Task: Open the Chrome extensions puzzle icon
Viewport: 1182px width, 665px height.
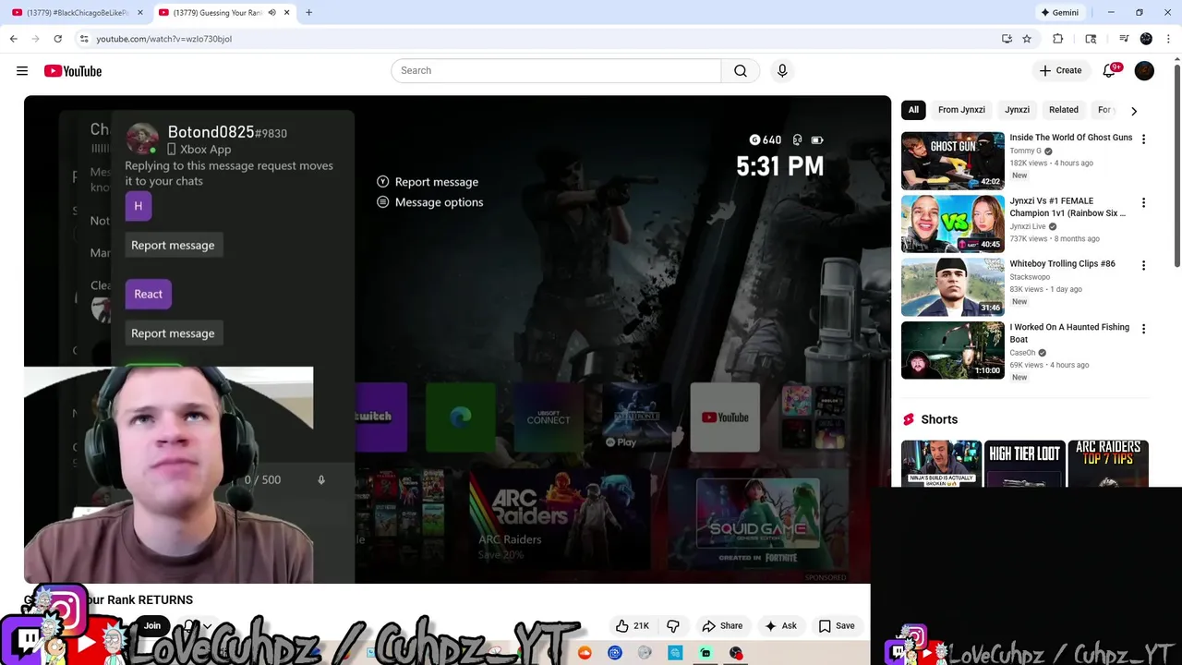Action: pos(1058,39)
